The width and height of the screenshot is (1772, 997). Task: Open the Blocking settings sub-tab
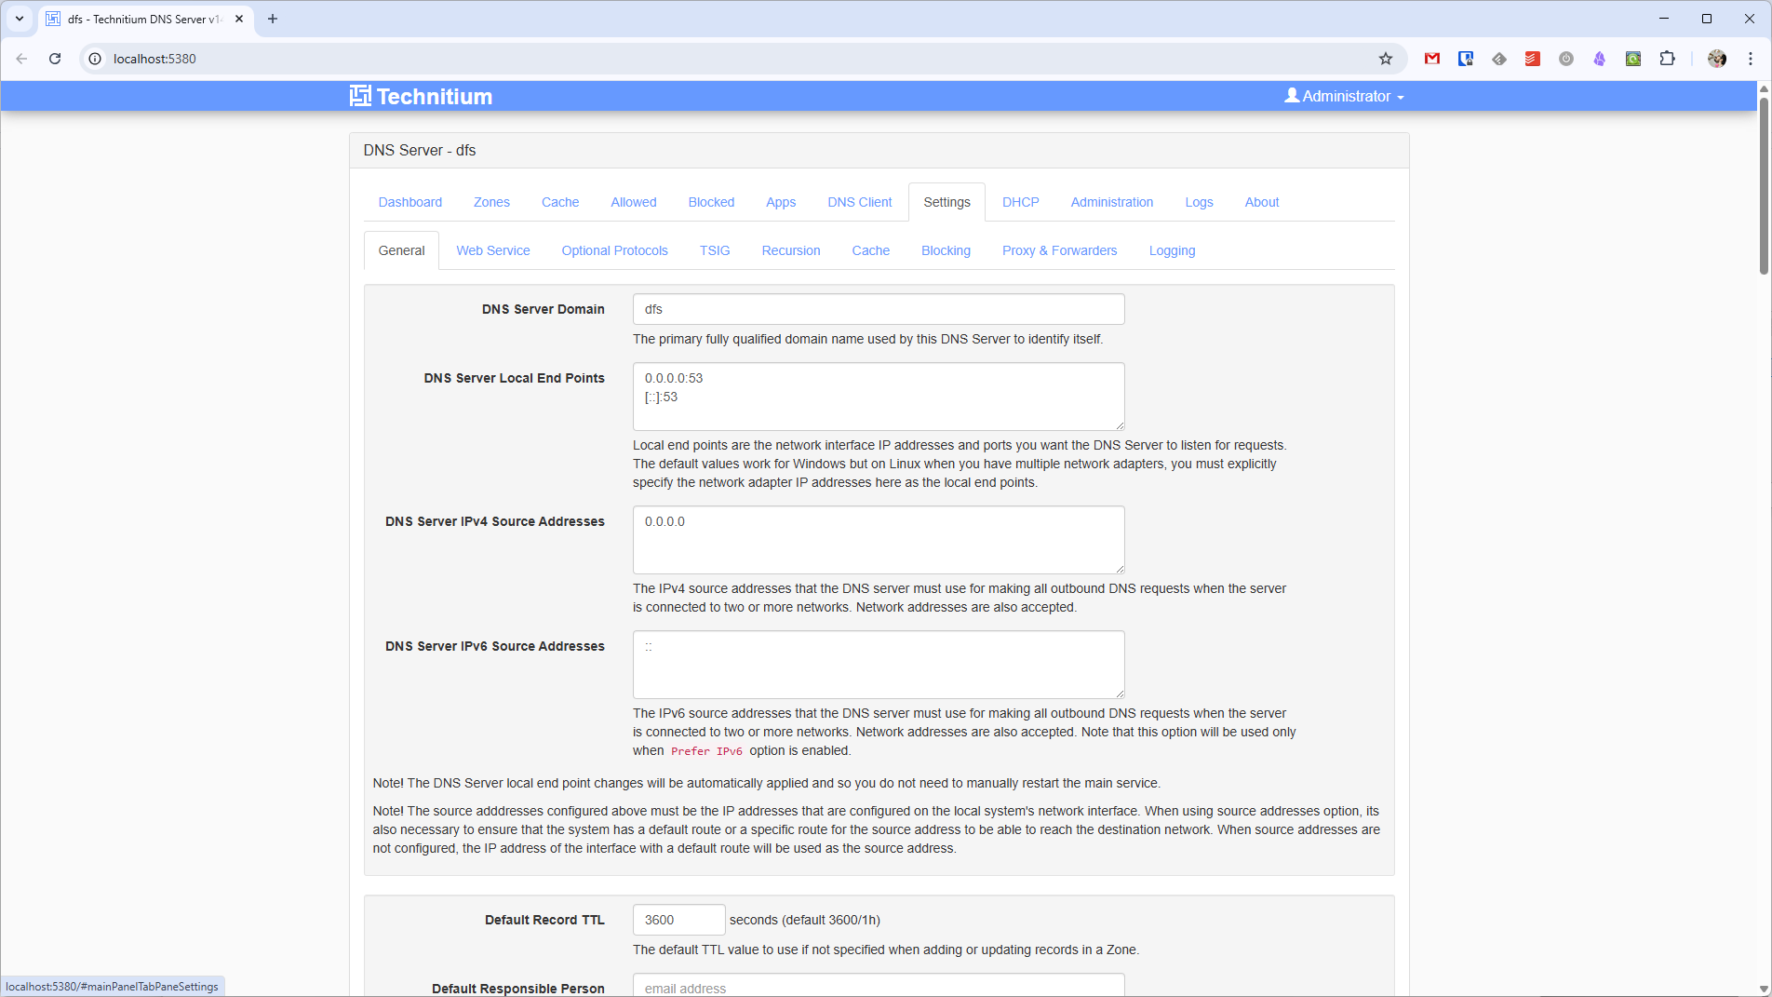[946, 250]
